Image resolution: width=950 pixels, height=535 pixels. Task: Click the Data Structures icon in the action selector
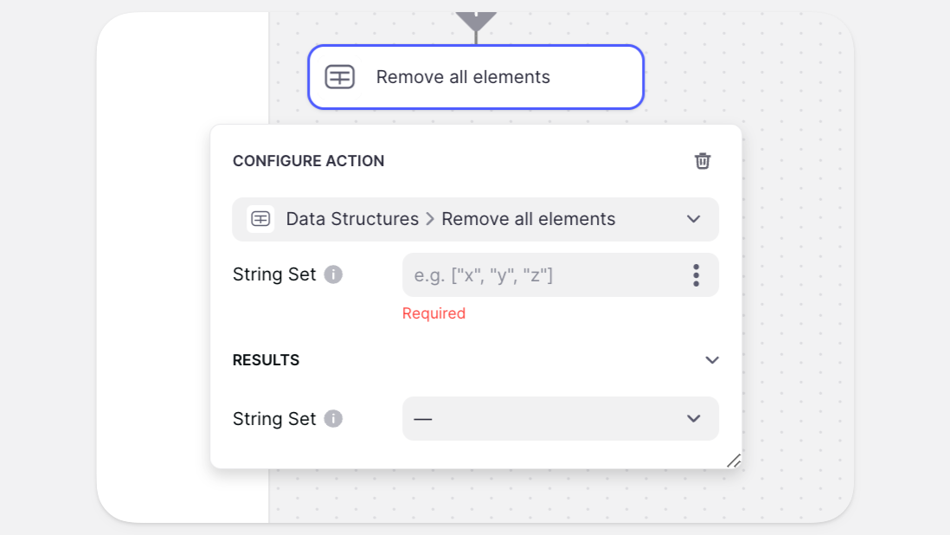click(260, 219)
